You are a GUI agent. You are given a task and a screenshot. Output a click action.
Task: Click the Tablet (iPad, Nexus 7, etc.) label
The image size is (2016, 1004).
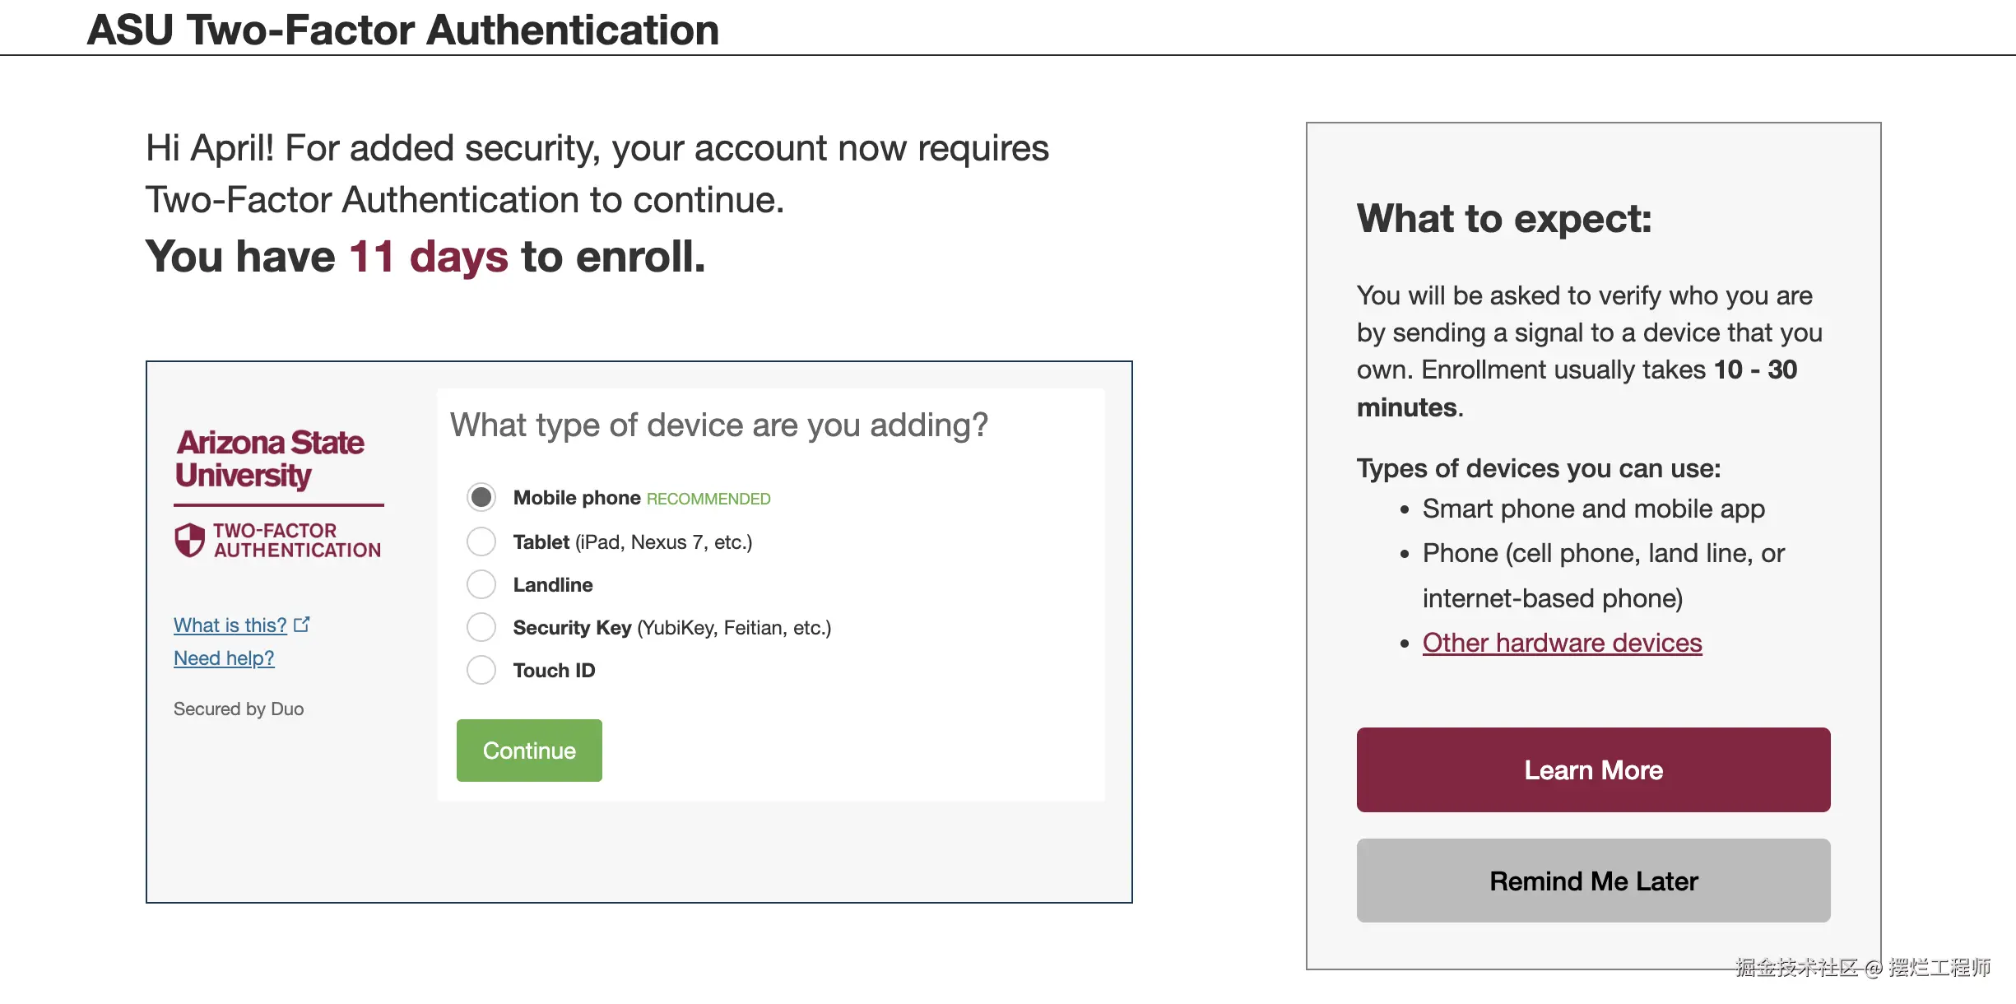(x=632, y=542)
